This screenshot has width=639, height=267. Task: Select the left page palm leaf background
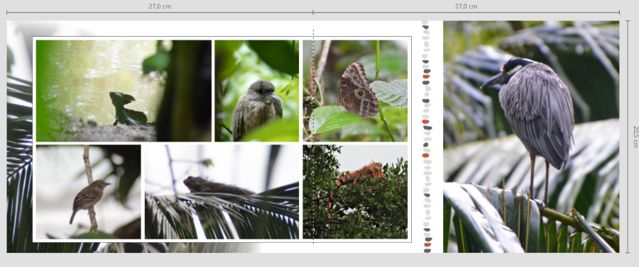tap(19, 163)
